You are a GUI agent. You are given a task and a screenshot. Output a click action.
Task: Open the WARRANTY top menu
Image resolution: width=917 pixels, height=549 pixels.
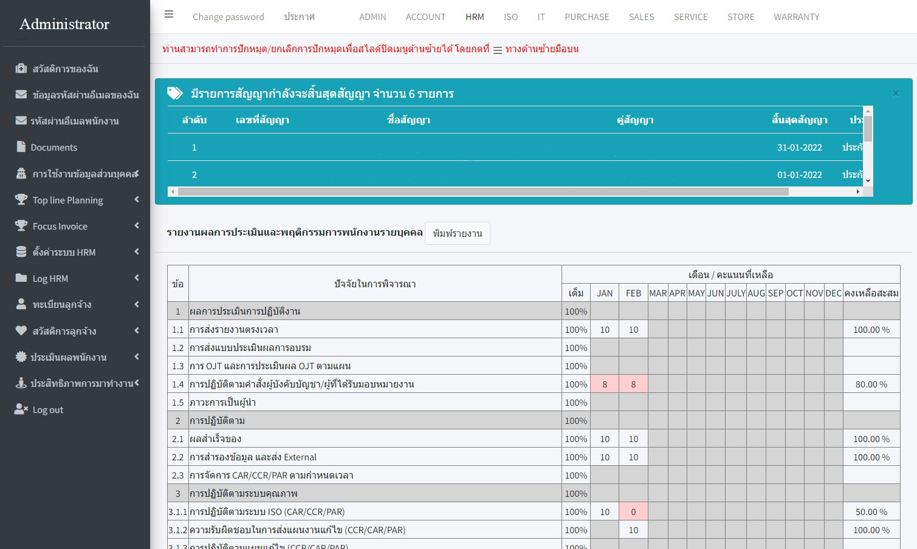[x=796, y=17]
